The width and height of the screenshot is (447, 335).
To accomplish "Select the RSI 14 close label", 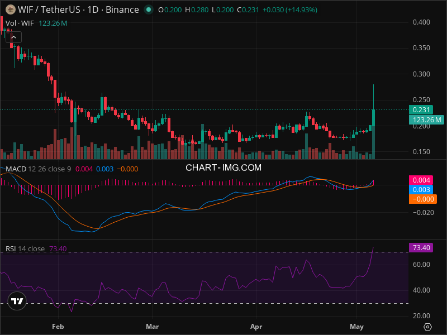I will pos(25,248).
